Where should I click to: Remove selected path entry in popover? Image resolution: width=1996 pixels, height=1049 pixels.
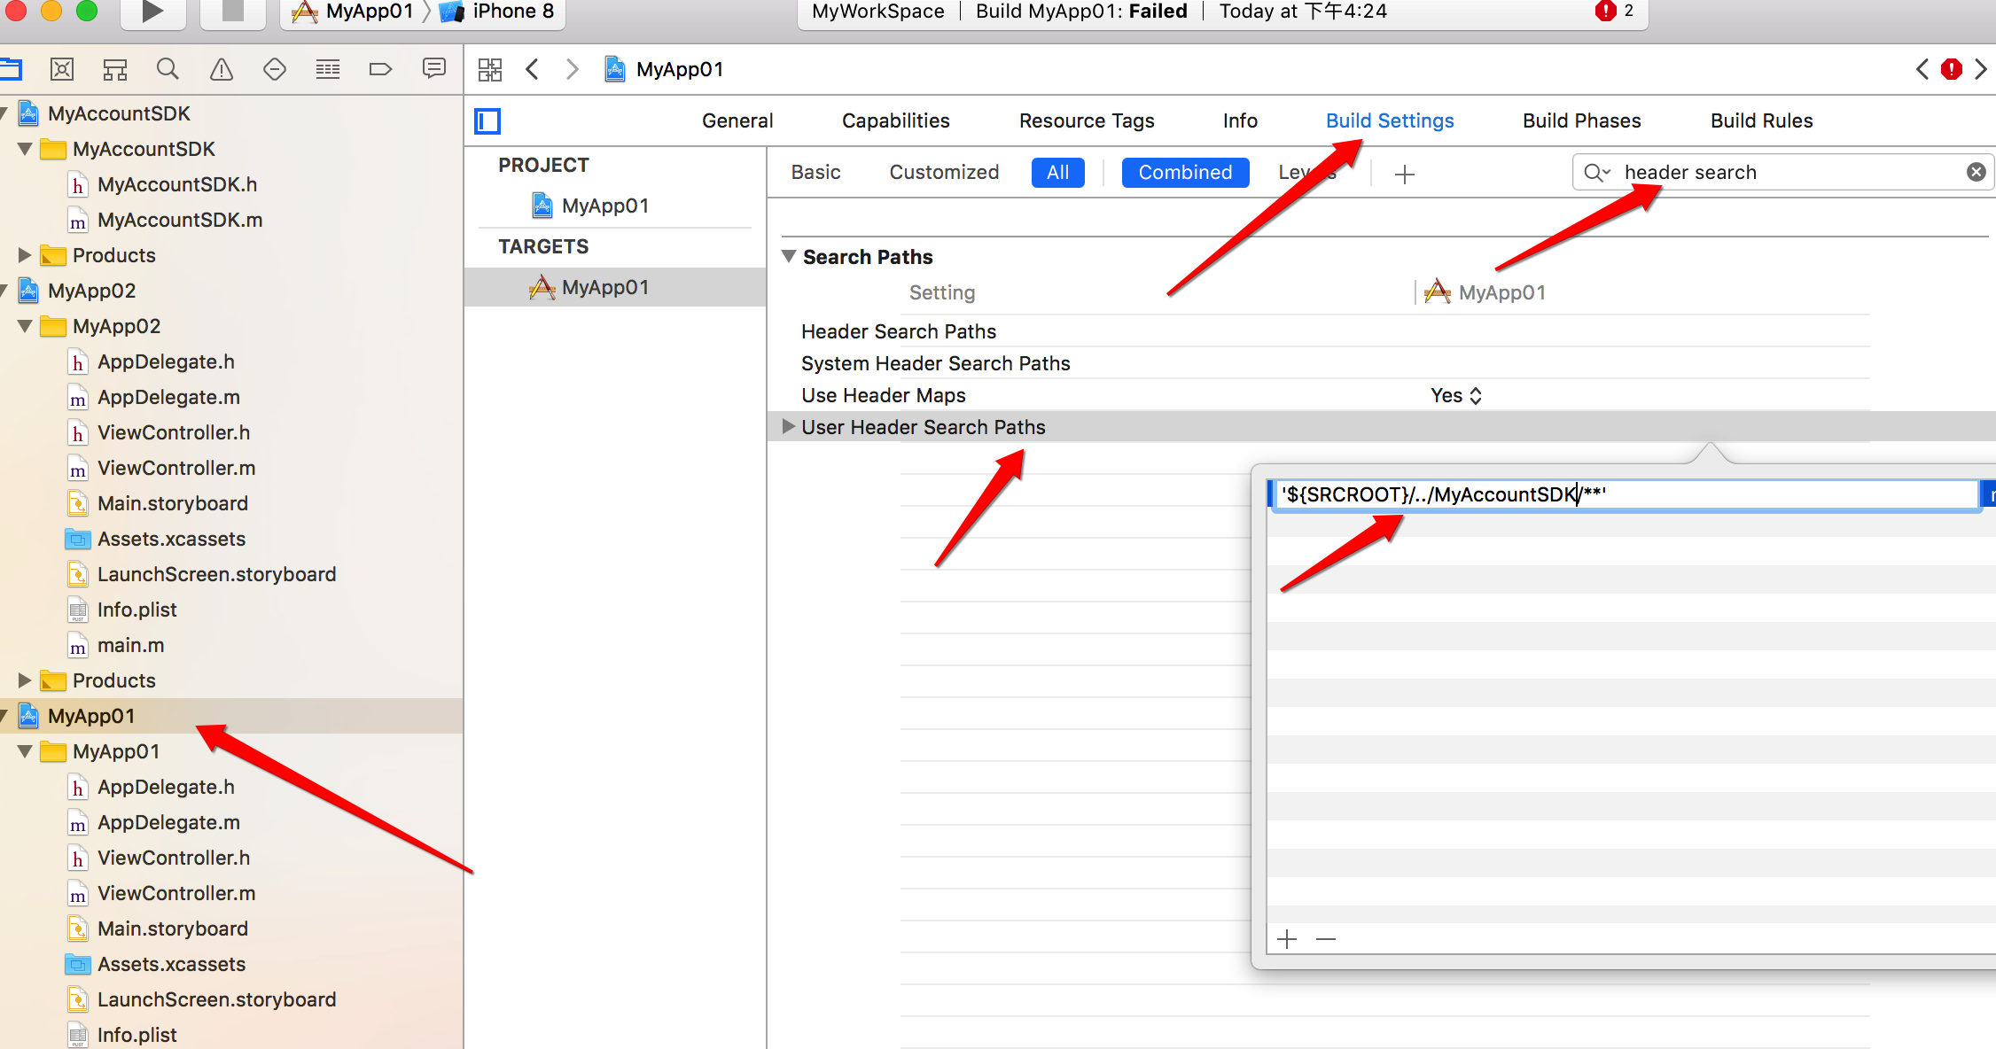tap(1326, 938)
